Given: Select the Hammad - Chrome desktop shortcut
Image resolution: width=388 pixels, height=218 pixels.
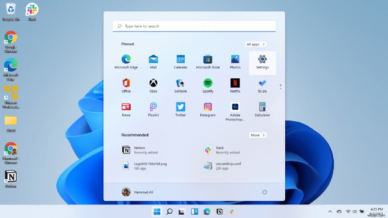Looking at the screenshot, I should coord(11,153).
